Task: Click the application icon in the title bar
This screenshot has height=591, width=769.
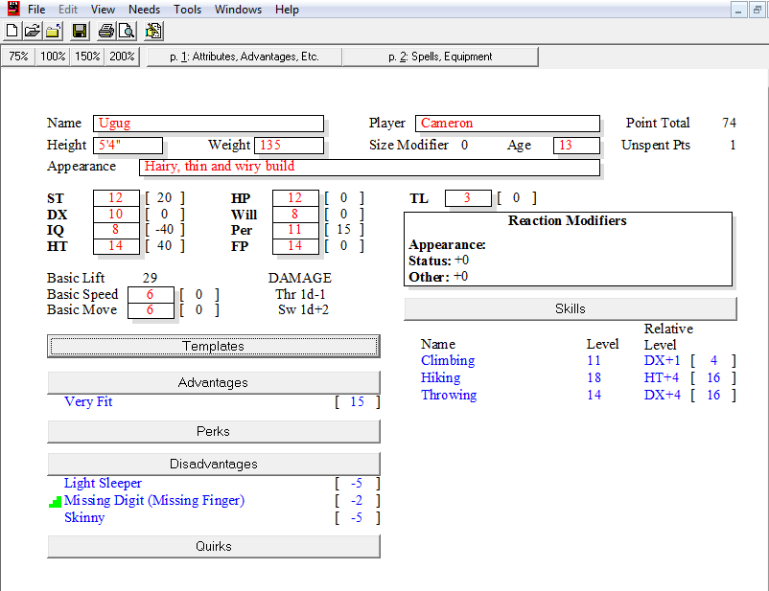Action: coord(13,9)
